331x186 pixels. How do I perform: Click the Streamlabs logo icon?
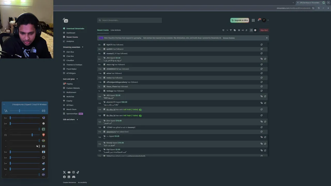[x=65, y=20]
